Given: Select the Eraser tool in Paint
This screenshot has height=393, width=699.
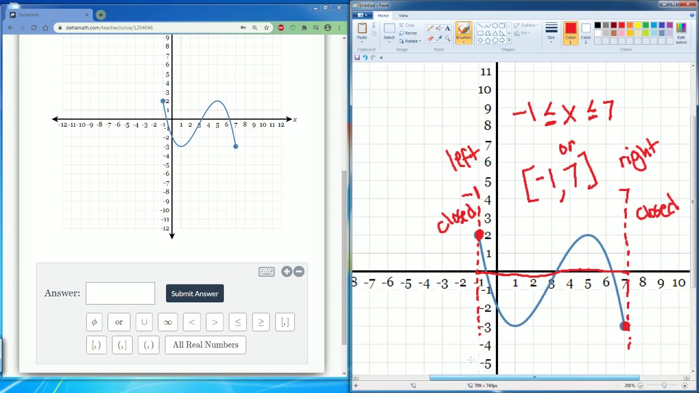Looking at the screenshot, I should point(430,39).
